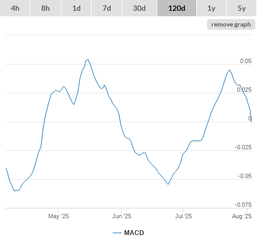The image size is (257, 247).
Task: Click the Jul '25 axis label
Action: pos(183,216)
